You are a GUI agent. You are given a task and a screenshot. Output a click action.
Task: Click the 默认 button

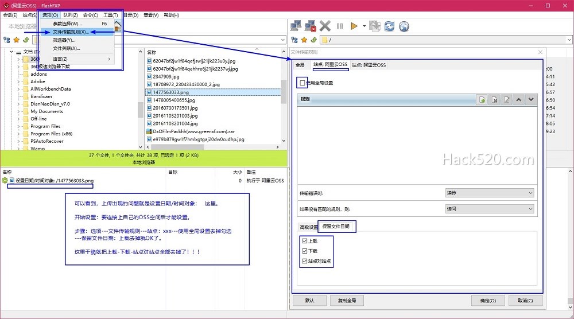tap(310, 300)
